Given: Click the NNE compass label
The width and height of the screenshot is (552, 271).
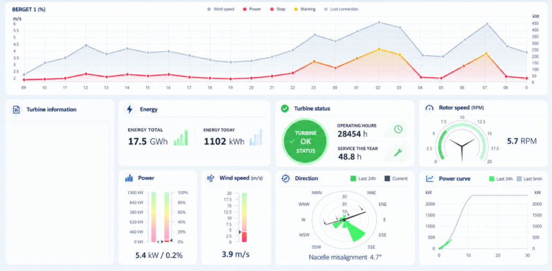Looking at the screenshot, I should coord(371,193).
